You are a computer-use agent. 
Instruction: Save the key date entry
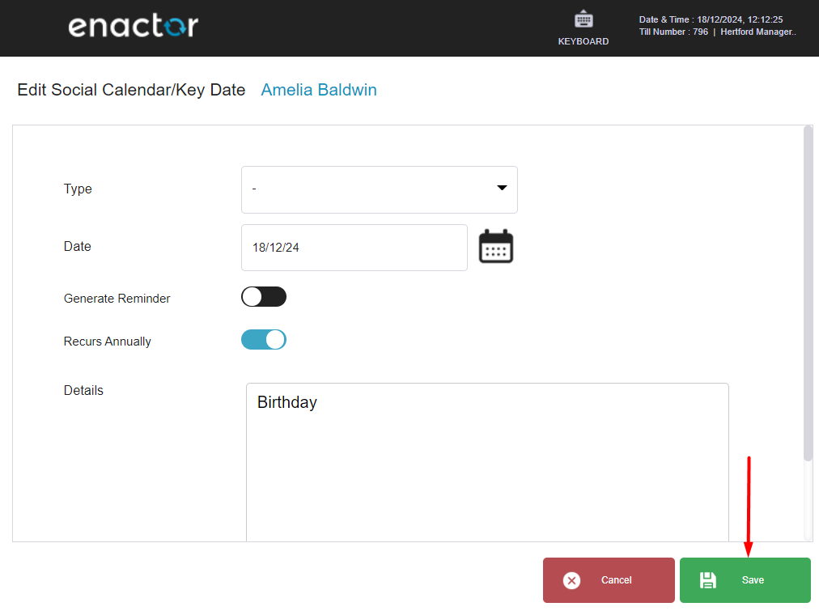(745, 580)
